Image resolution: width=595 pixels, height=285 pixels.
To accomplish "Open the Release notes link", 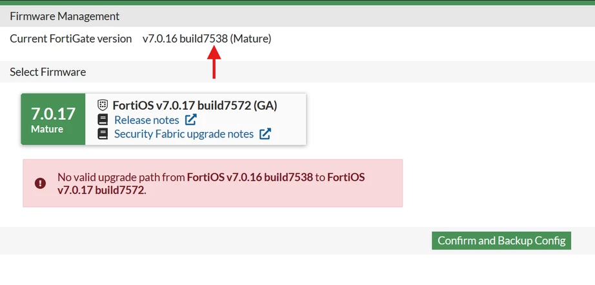I will point(146,120).
